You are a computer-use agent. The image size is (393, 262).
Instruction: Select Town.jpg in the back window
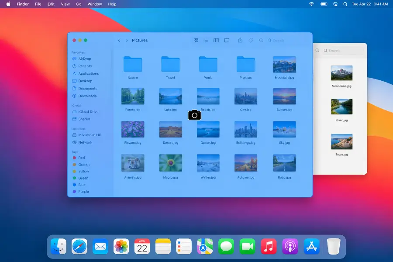click(341, 141)
